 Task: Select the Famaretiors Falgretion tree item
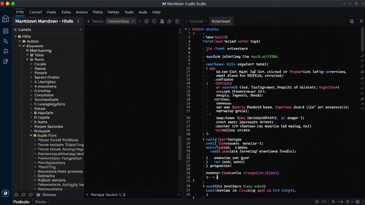click(60, 158)
